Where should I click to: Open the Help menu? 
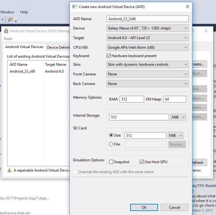pyautogui.click(x=24, y=12)
